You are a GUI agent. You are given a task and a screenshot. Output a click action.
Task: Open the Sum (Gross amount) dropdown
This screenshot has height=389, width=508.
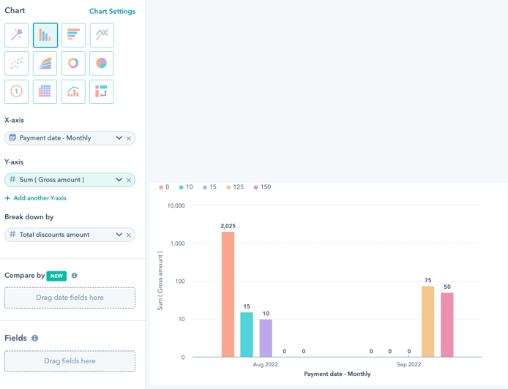coord(119,180)
